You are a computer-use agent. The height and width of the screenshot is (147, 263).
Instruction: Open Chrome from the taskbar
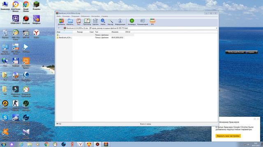(46, 144)
